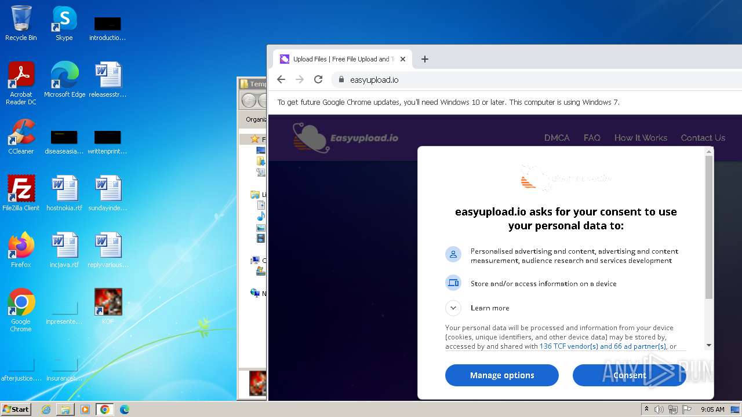
Task: Select Favorites star in Explorer sidebar
Action: pyautogui.click(x=254, y=139)
